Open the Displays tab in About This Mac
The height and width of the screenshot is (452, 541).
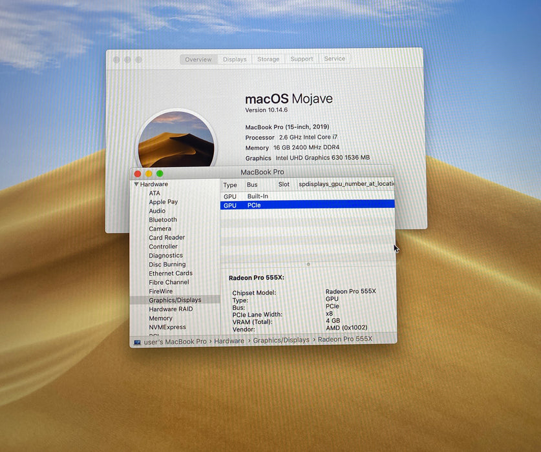pyautogui.click(x=235, y=59)
